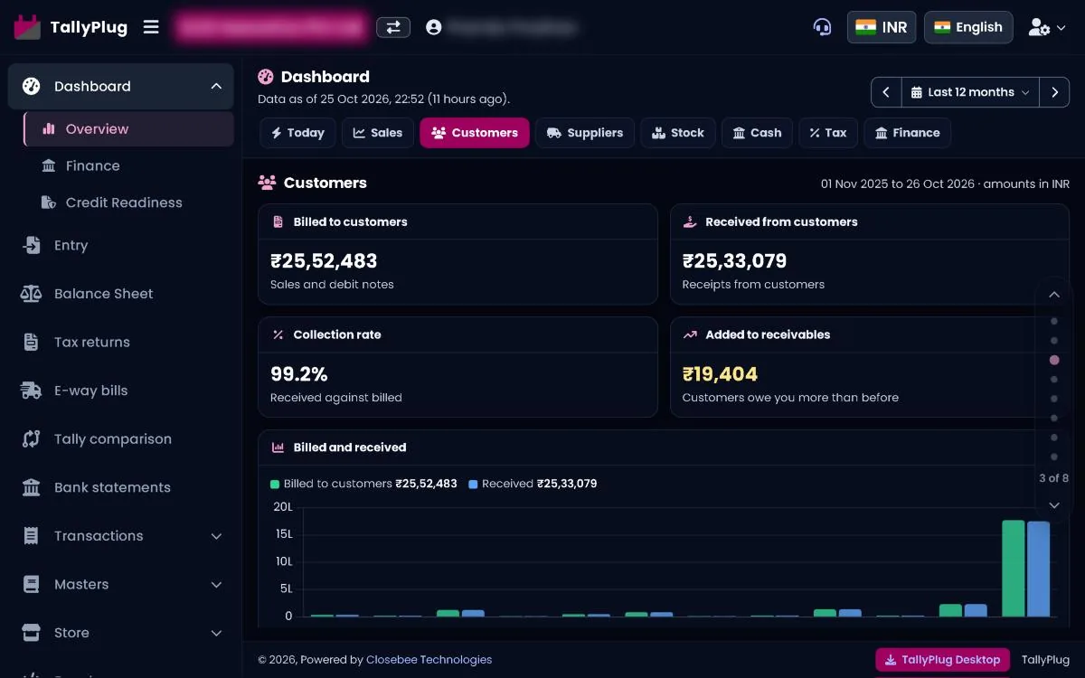Image resolution: width=1085 pixels, height=678 pixels.
Task: Expand Store sidebar menu
Action: point(120,633)
